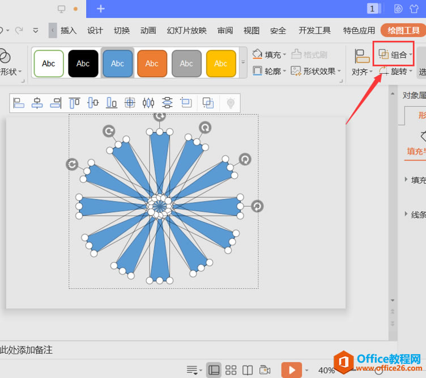This screenshot has width=426, height=378.
Task: Click scrollbar down arrow beside slide
Action: 393,300
